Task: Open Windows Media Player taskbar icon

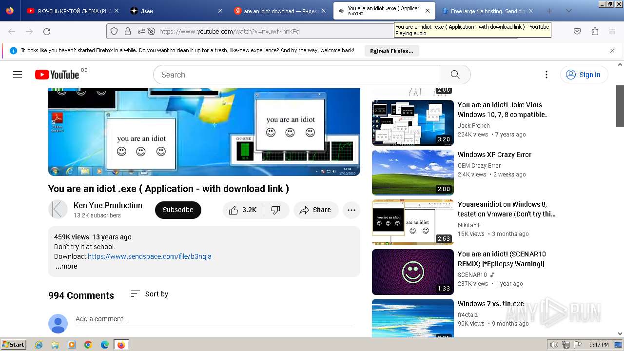Action: pyautogui.click(x=72, y=345)
